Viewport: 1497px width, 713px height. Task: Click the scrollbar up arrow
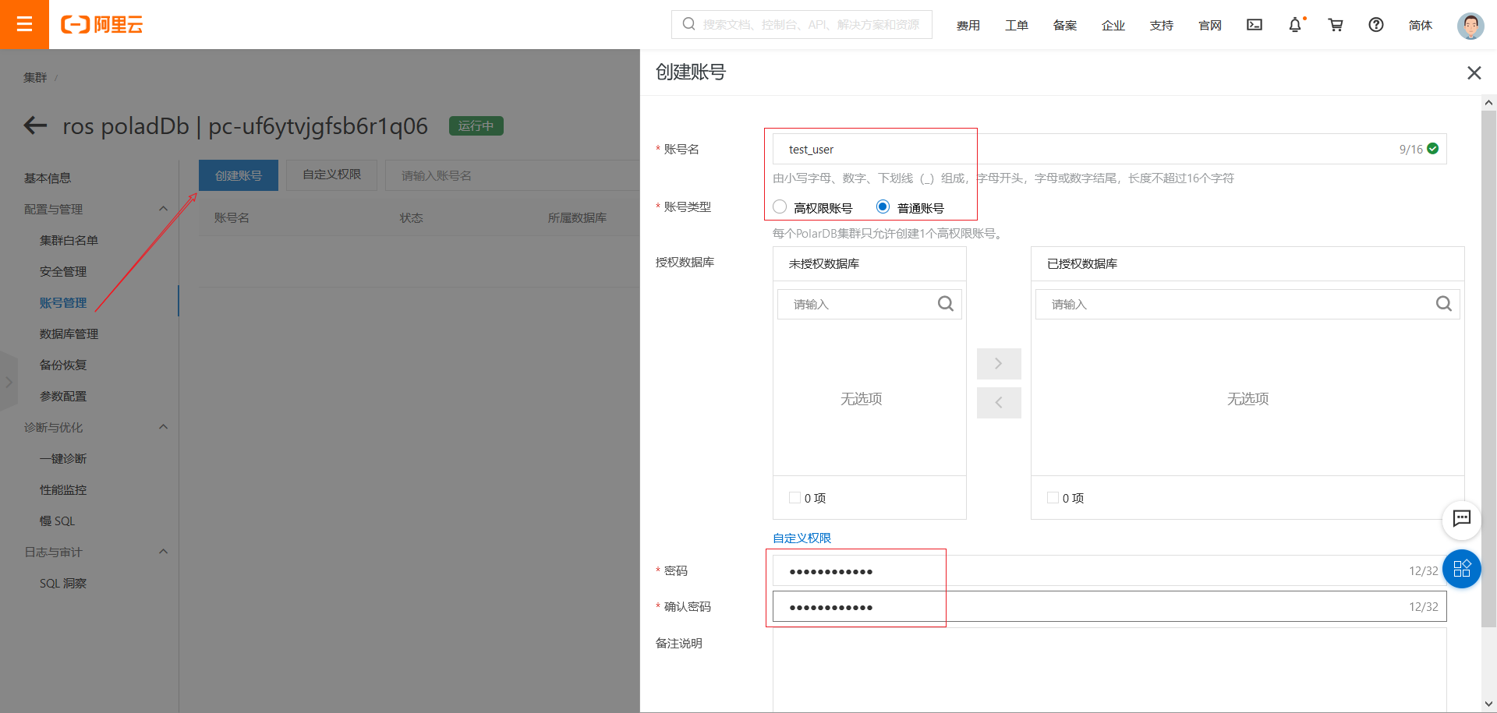(x=1488, y=103)
